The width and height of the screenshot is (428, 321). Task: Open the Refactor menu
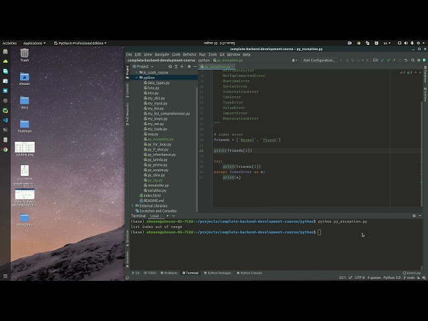point(190,55)
